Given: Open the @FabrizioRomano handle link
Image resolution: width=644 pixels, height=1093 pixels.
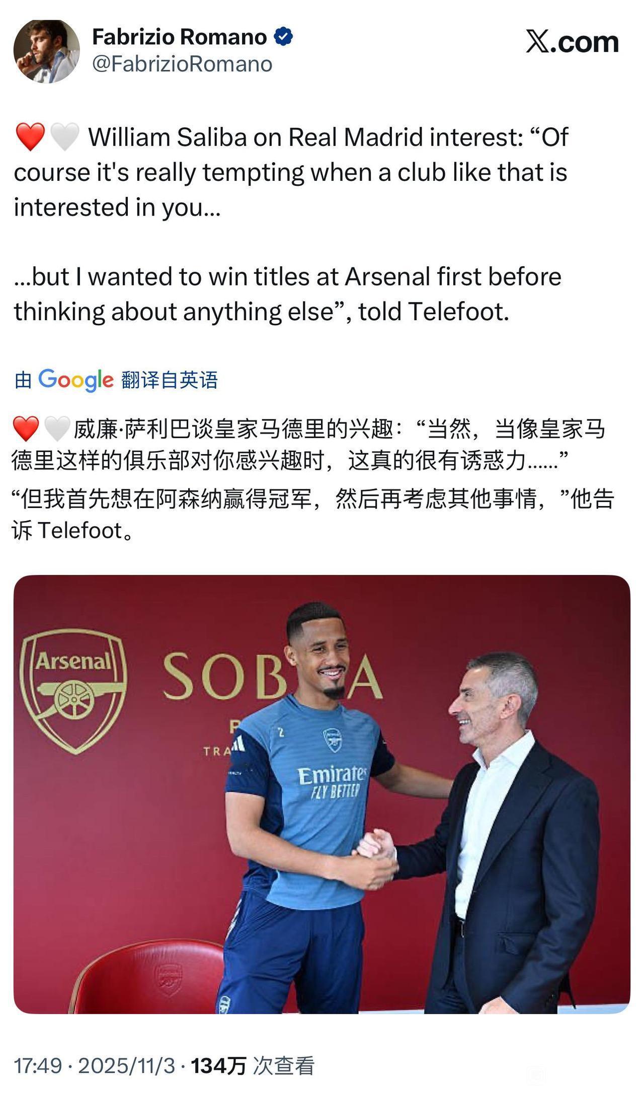Looking at the screenshot, I should 182,64.
